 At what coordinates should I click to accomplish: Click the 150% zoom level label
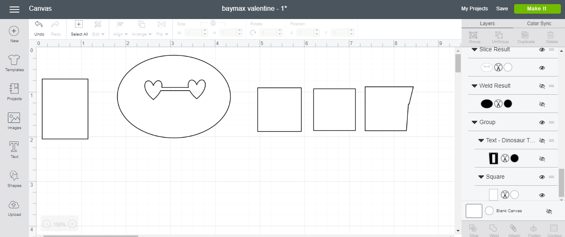tap(60, 225)
